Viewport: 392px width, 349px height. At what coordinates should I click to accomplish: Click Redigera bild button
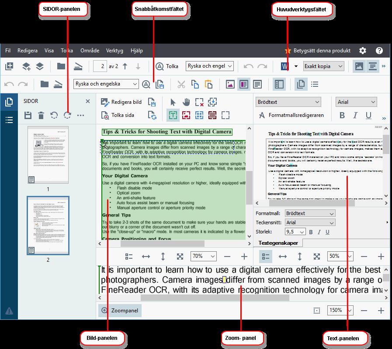click(x=121, y=102)
